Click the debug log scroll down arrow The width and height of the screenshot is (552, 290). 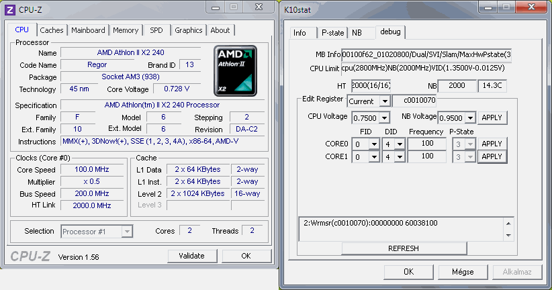508,235
